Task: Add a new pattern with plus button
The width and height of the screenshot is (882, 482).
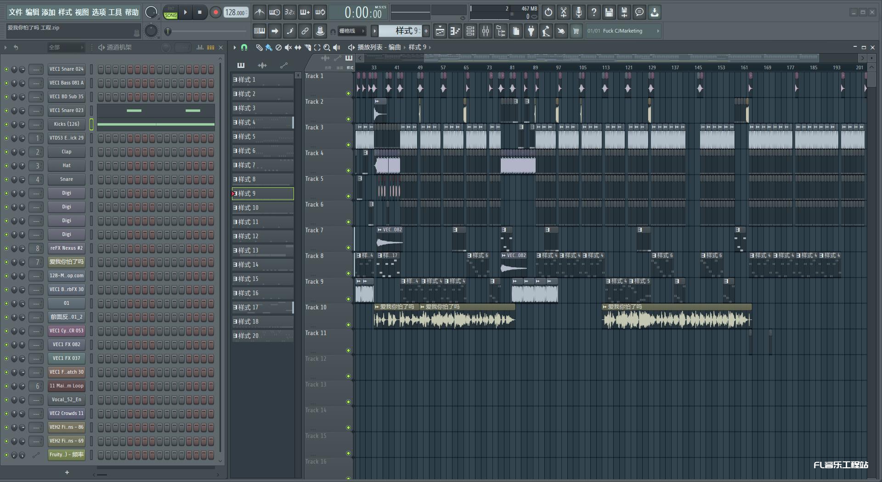Action: (426, 31)
